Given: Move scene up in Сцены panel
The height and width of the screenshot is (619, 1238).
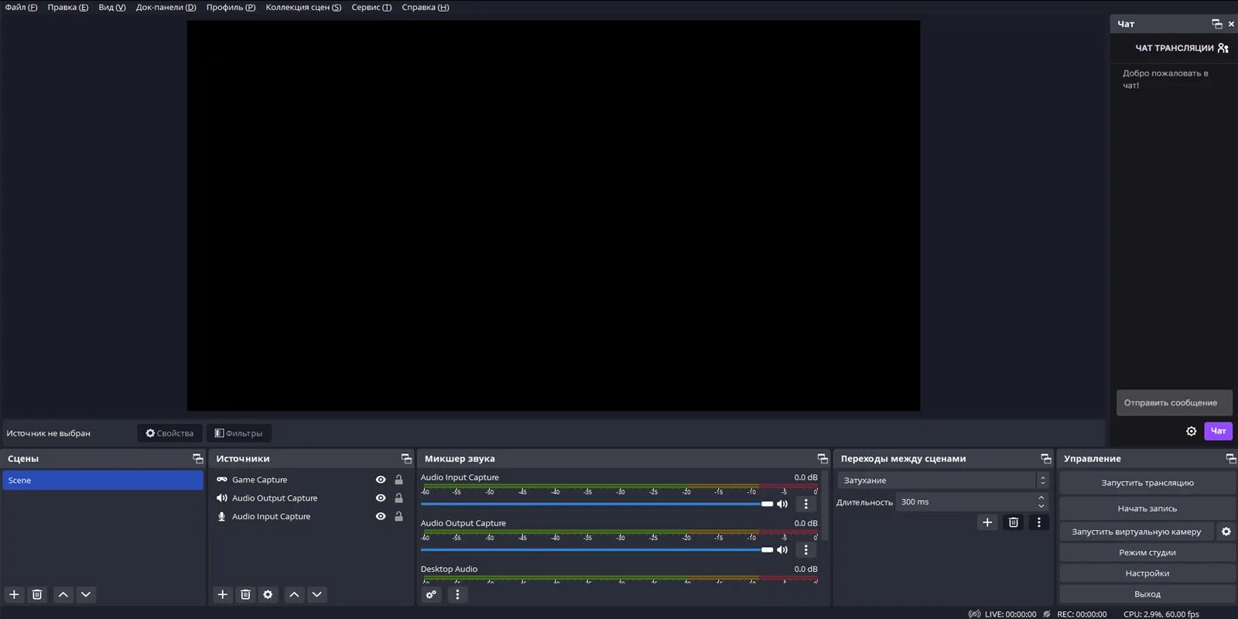Looking at the screenshot, I should [x=63, y=594].
